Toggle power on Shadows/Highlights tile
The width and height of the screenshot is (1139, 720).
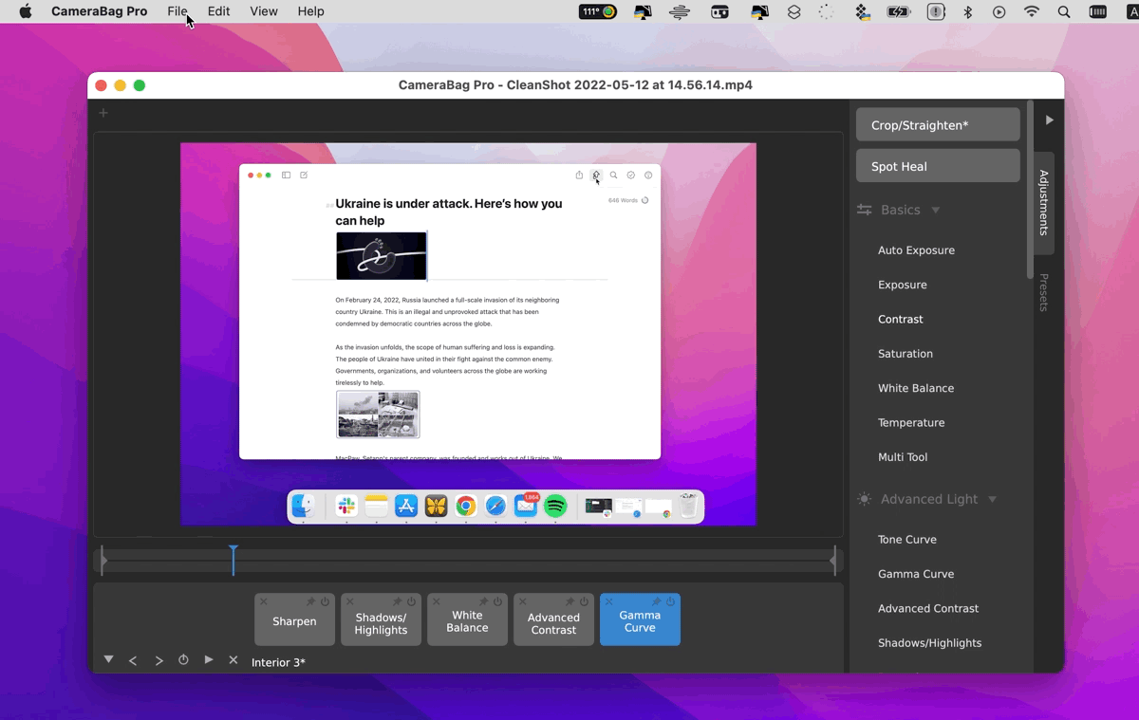(411, 602)
